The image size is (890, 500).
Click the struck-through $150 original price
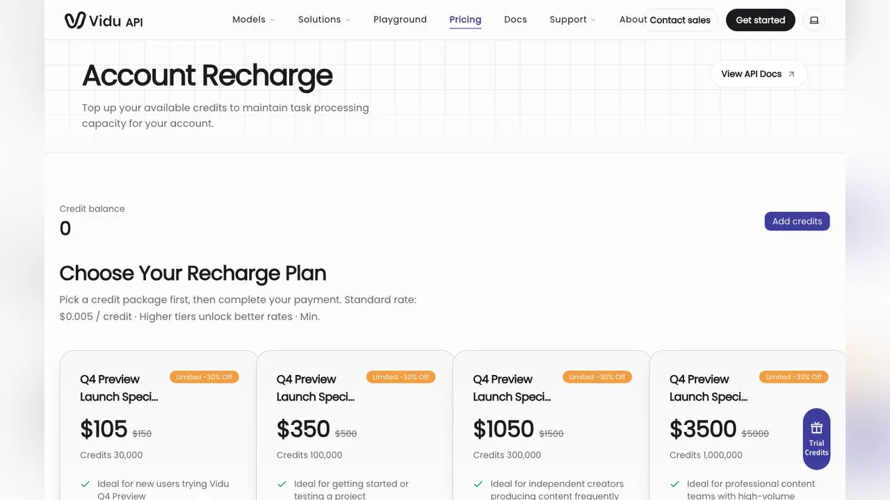[x=142, y=433]
